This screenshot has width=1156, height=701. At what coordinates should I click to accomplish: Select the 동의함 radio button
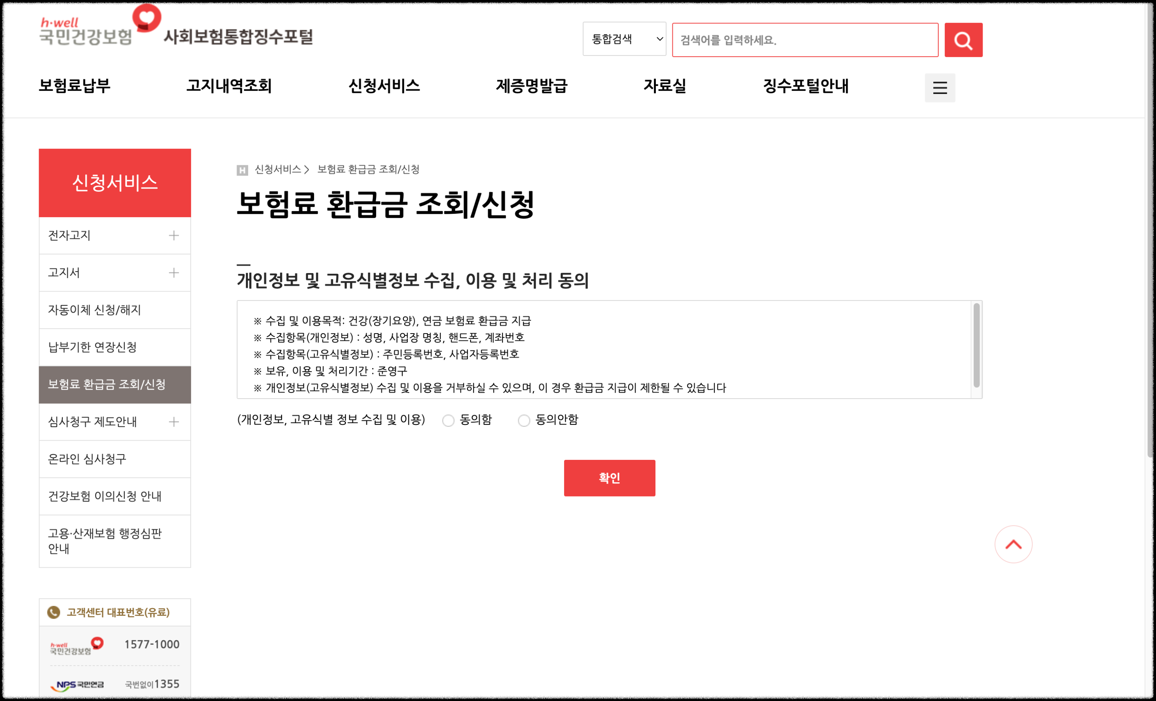tap(448, 421)
